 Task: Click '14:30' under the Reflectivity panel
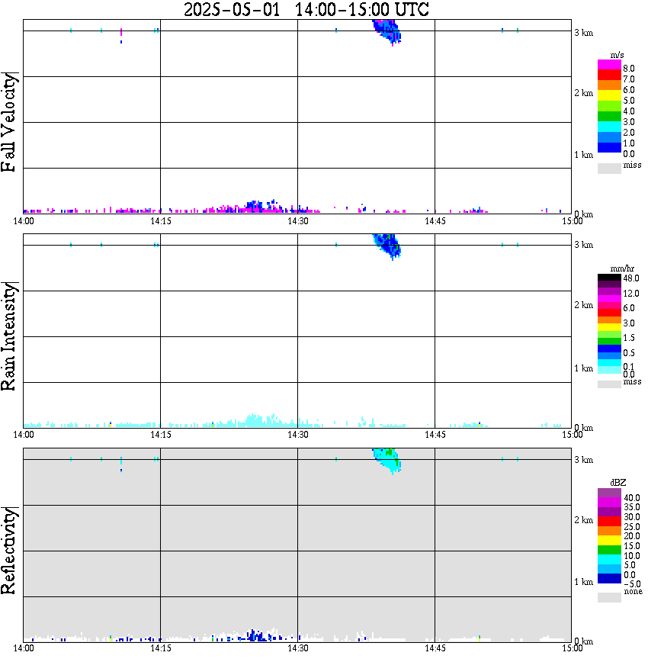click(297, 648)
